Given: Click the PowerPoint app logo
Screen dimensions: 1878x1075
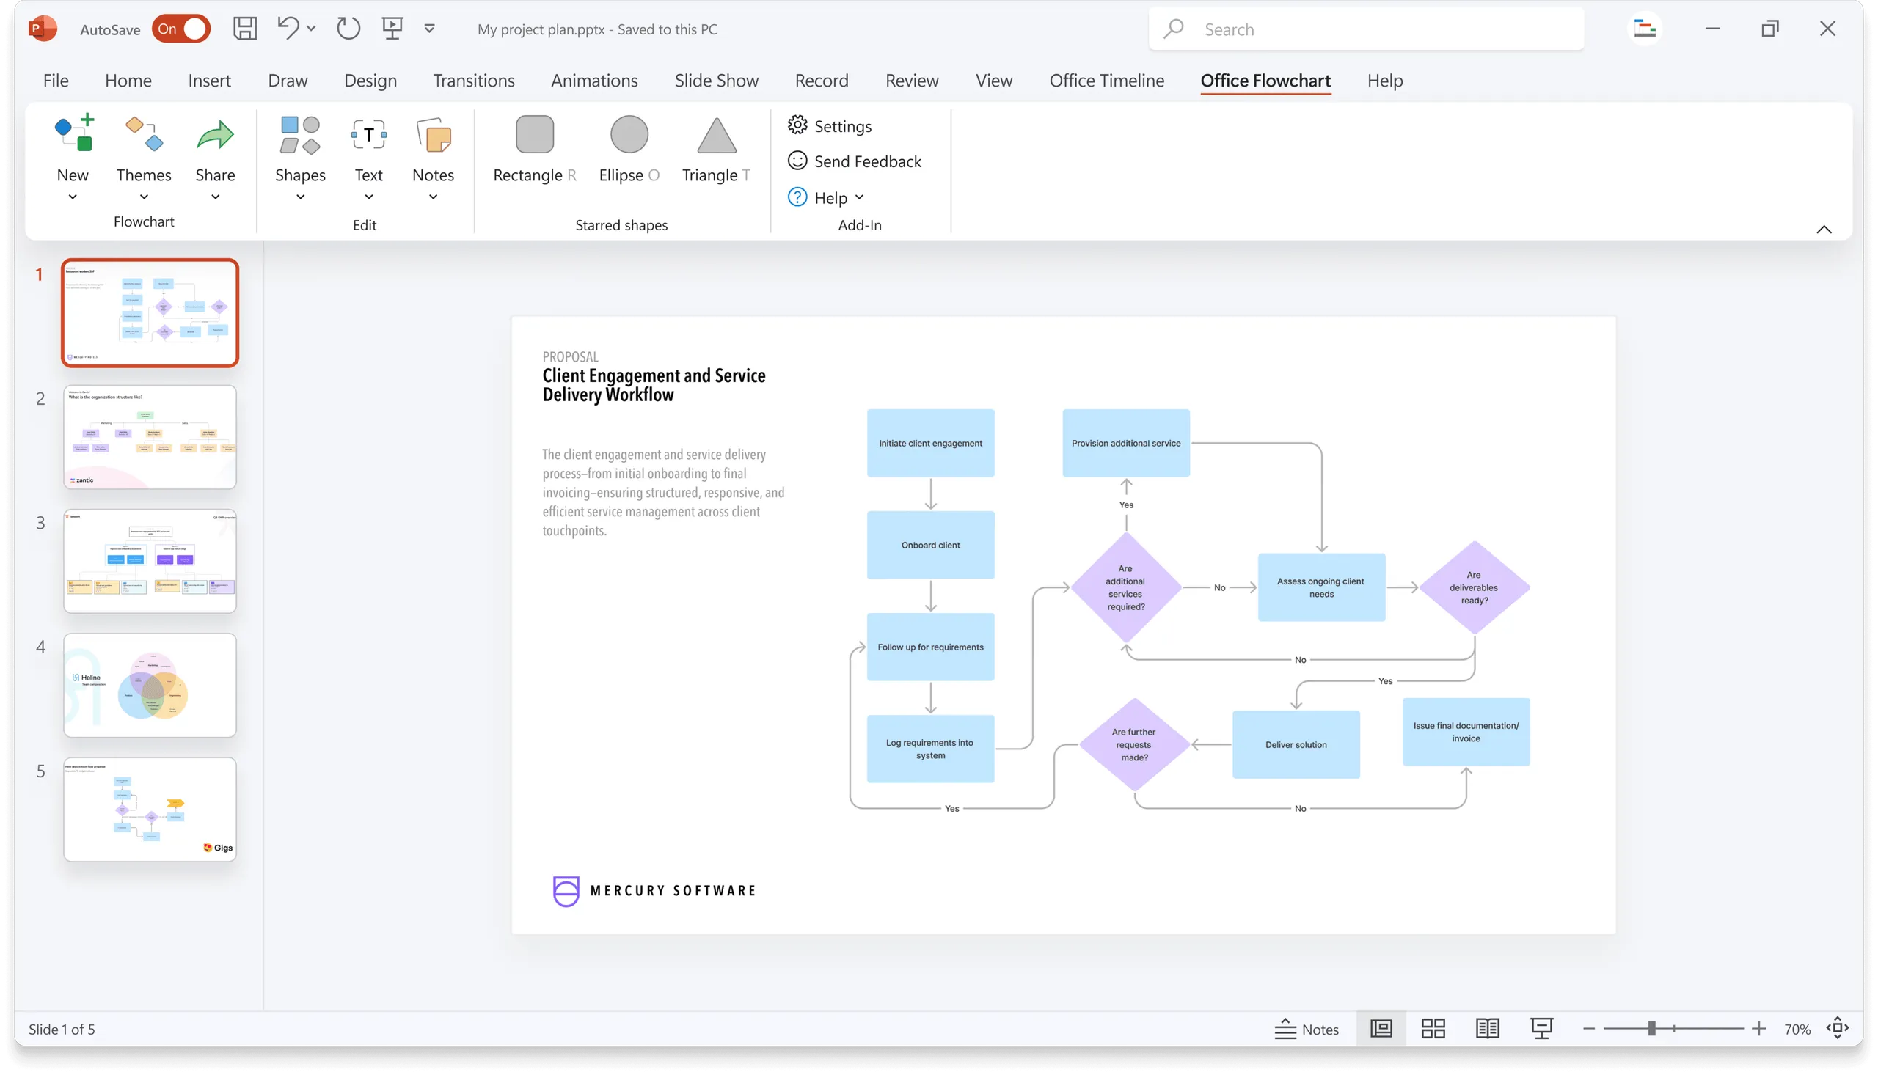Looking at the screenshot, I should click(x=43, y=29).
